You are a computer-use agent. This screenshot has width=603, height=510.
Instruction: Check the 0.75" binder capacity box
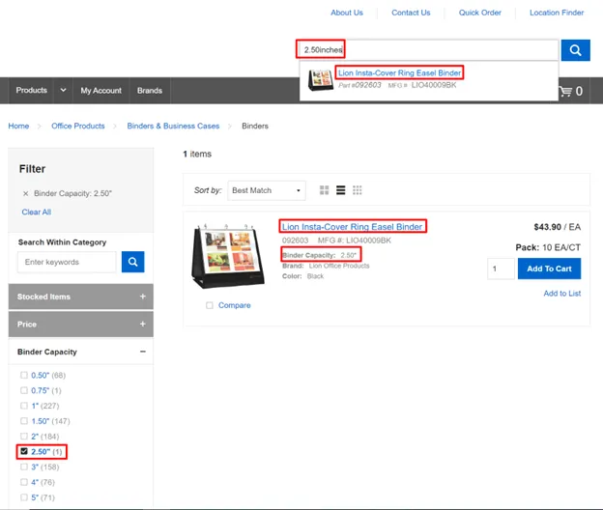[x=24, y=390]
